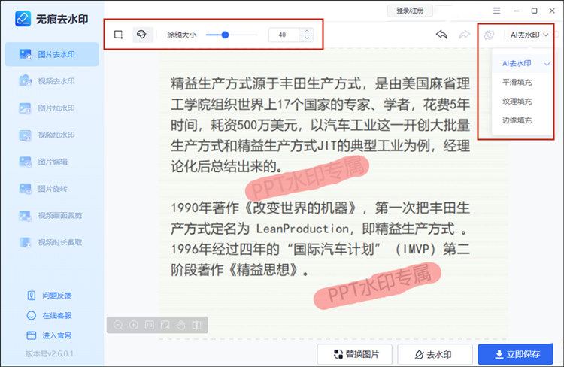Viewport: 564px width, 367px height.
Task: Click the redo arrow icon
Action: coord(465,35)
